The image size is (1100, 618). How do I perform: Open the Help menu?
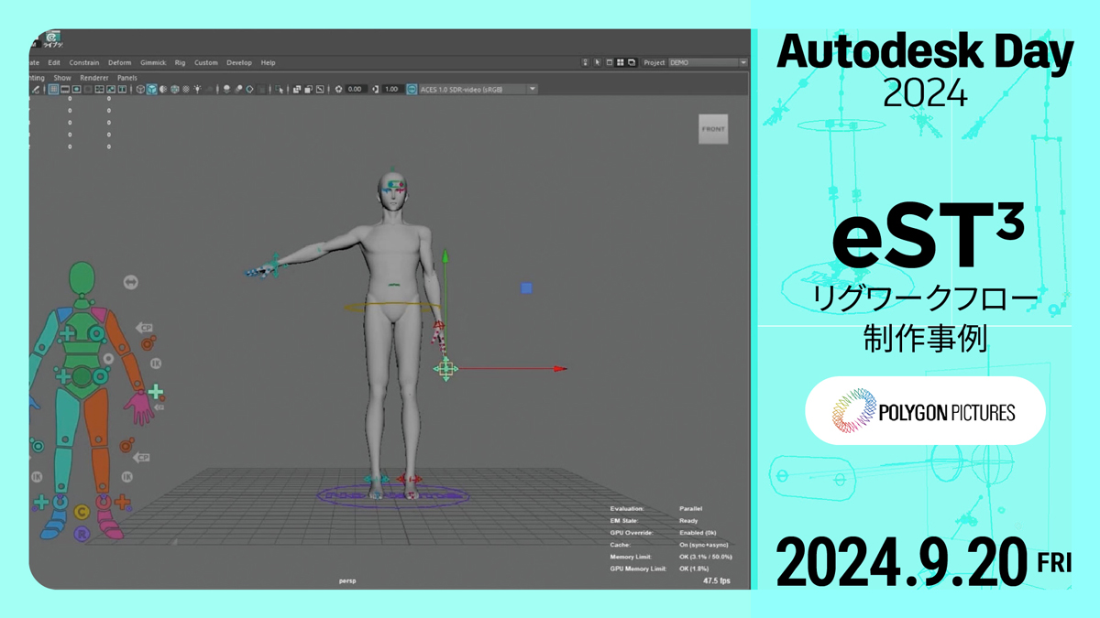tap(268, 62)
